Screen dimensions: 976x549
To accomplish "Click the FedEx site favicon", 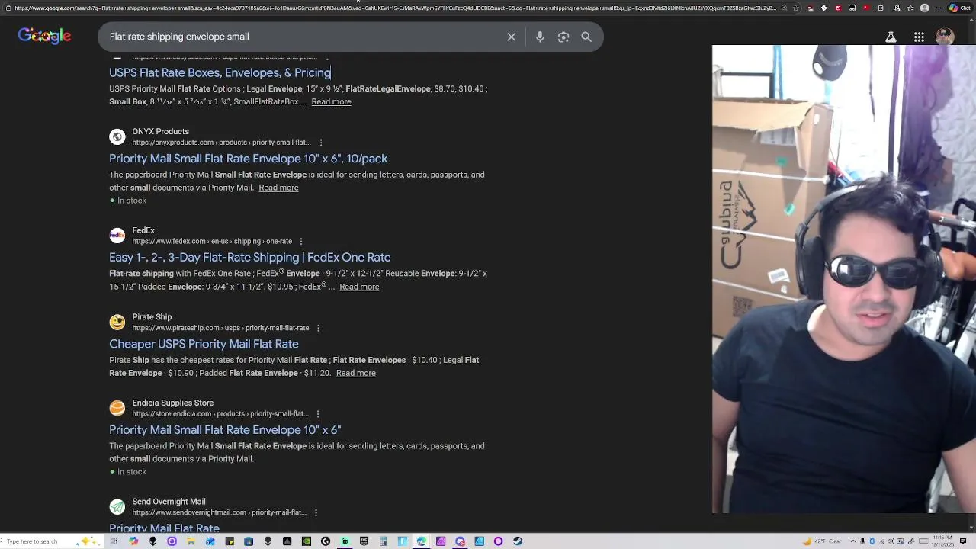I will pyautogui.click(x=117, y=236).
